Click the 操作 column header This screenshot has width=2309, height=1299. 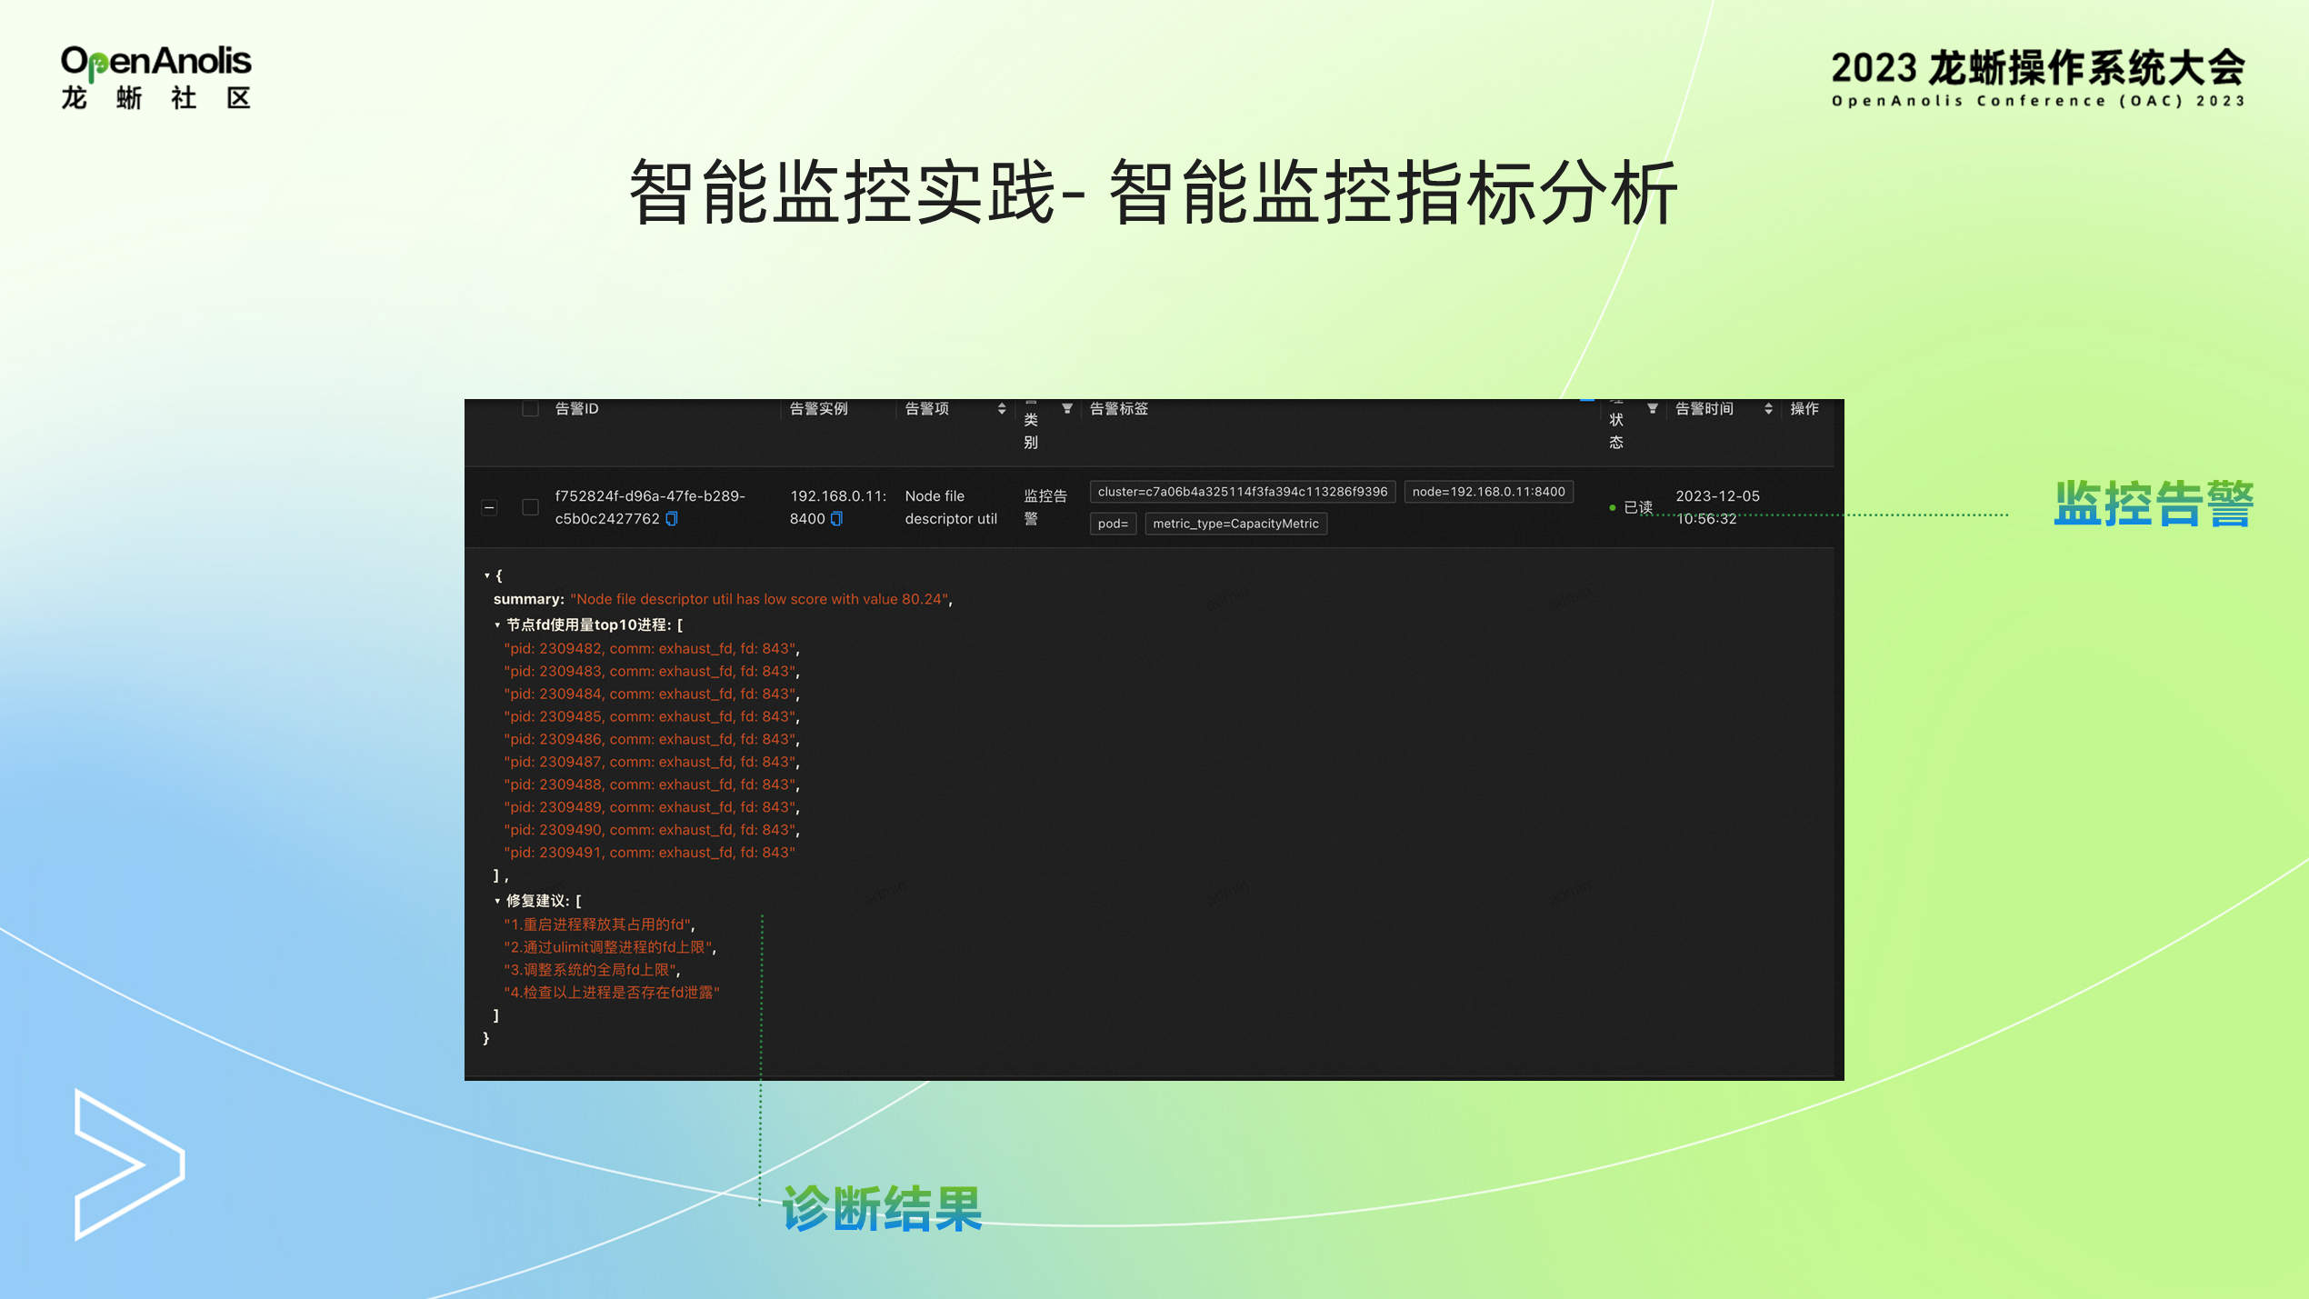click(1804, 409)
